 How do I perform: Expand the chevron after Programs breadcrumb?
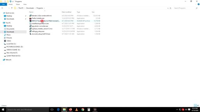[x=44, y=8]
